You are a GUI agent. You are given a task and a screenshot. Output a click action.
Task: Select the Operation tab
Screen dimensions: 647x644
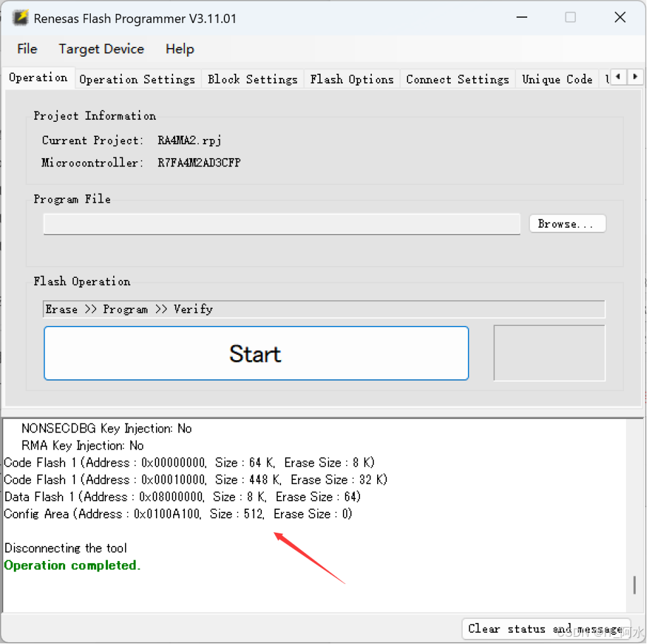38,78
